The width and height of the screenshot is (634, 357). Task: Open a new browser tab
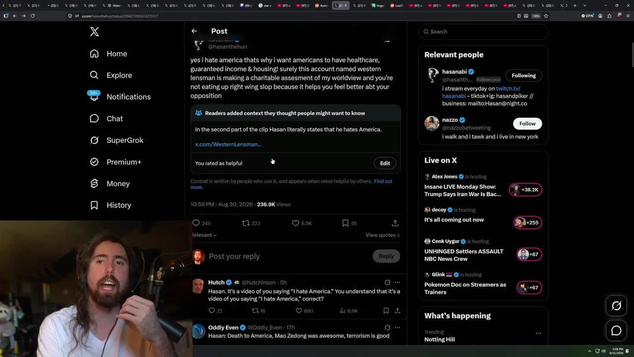[575, 5]
